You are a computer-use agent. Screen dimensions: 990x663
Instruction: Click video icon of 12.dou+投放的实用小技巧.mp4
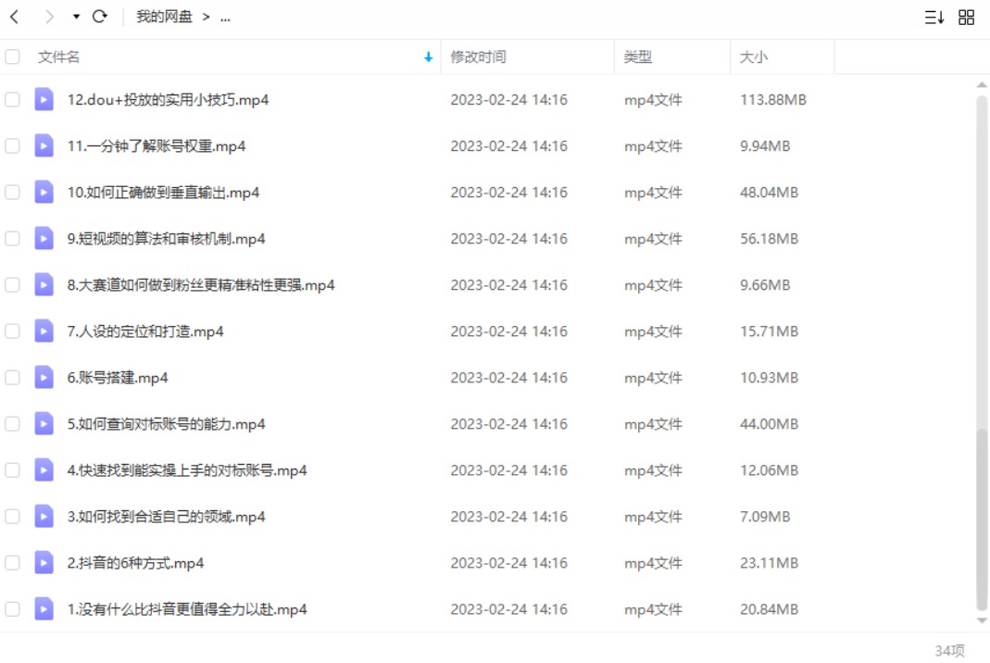[x=44, y=99]
